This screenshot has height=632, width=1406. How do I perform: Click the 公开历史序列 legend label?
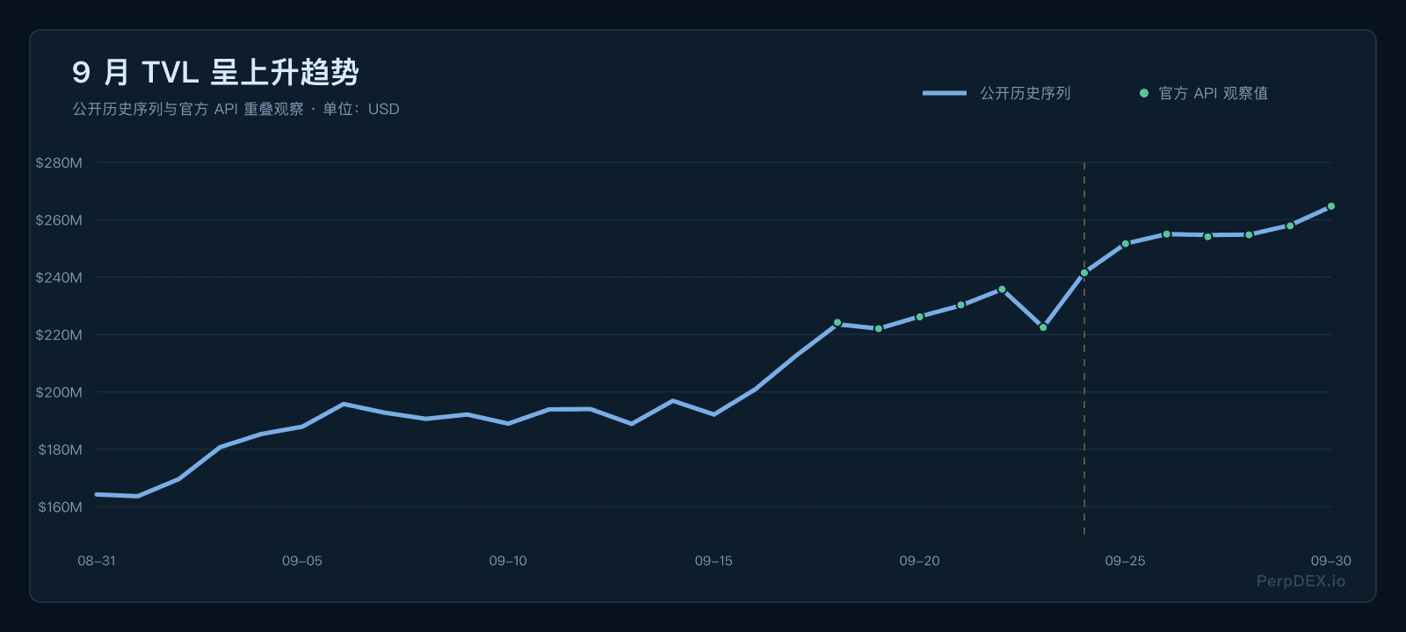coord(1025,93)
